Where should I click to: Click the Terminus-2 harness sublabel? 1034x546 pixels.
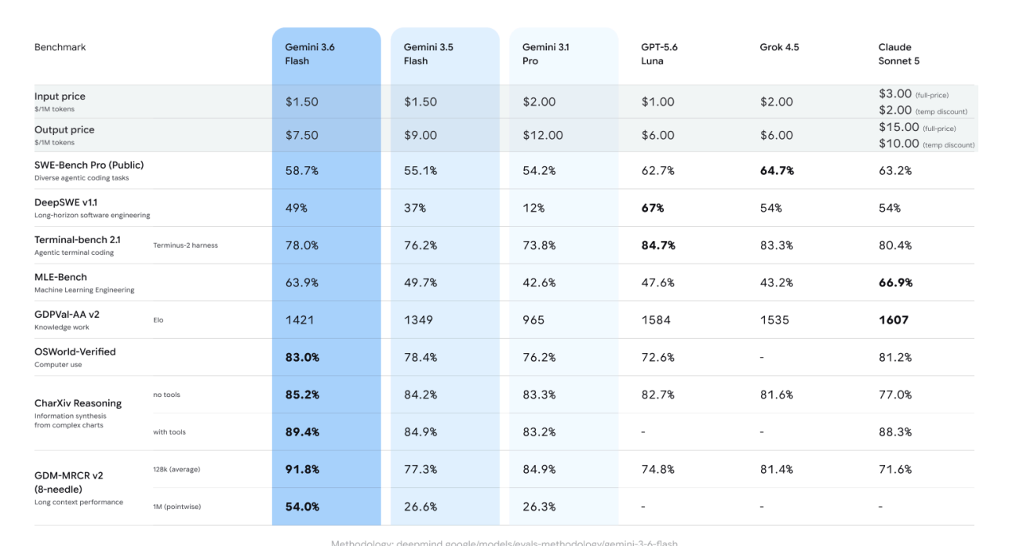(x=186, y=246)
